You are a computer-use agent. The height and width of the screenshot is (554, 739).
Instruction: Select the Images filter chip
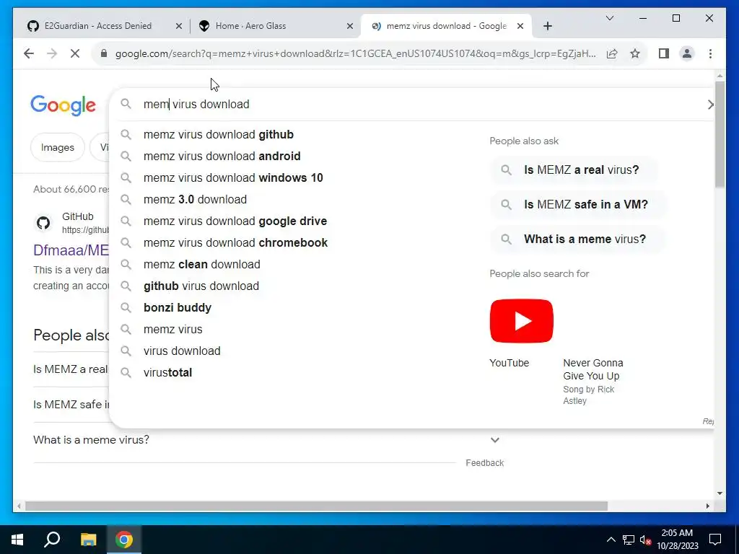click(x=58, y=148)
